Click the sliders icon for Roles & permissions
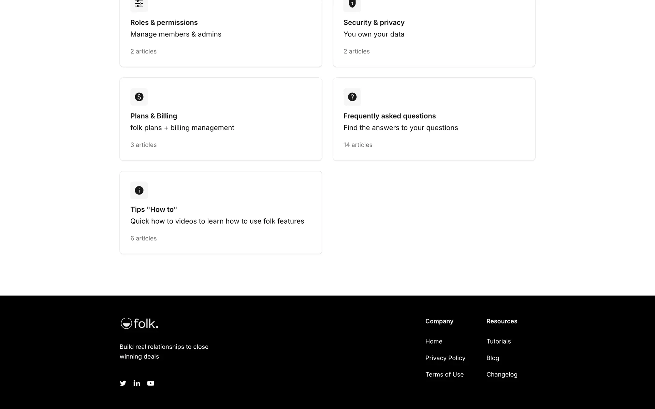655x409 pixels. click(139, 4)
